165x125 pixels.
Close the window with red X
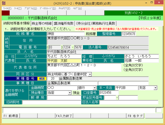coord(159,2)
